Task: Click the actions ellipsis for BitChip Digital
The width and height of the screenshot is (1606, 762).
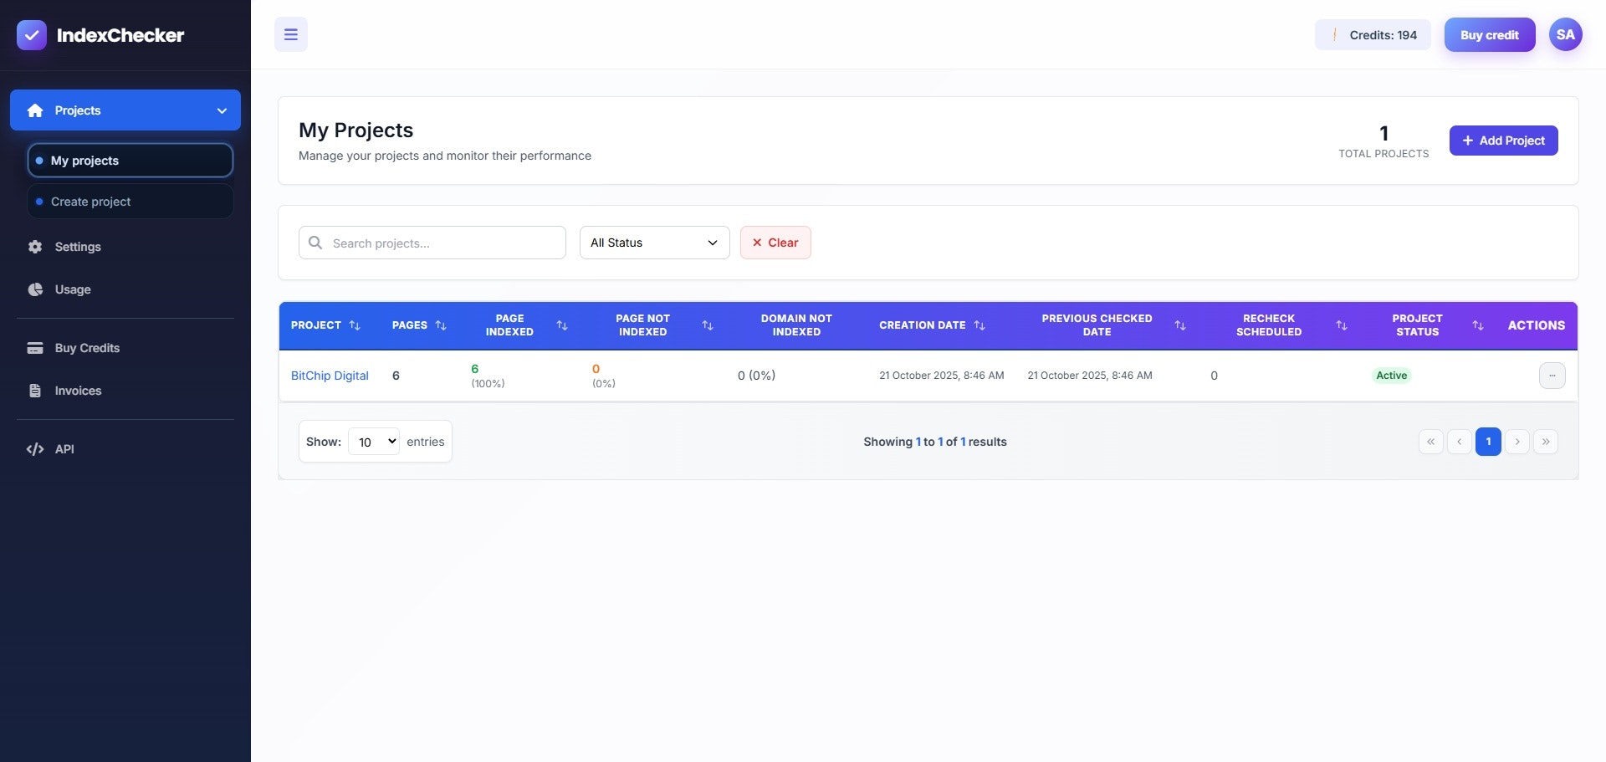Action: (x=1553, y=376)
